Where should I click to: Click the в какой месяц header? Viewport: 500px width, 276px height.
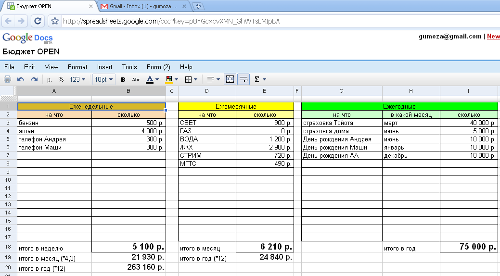coord(411,115)
